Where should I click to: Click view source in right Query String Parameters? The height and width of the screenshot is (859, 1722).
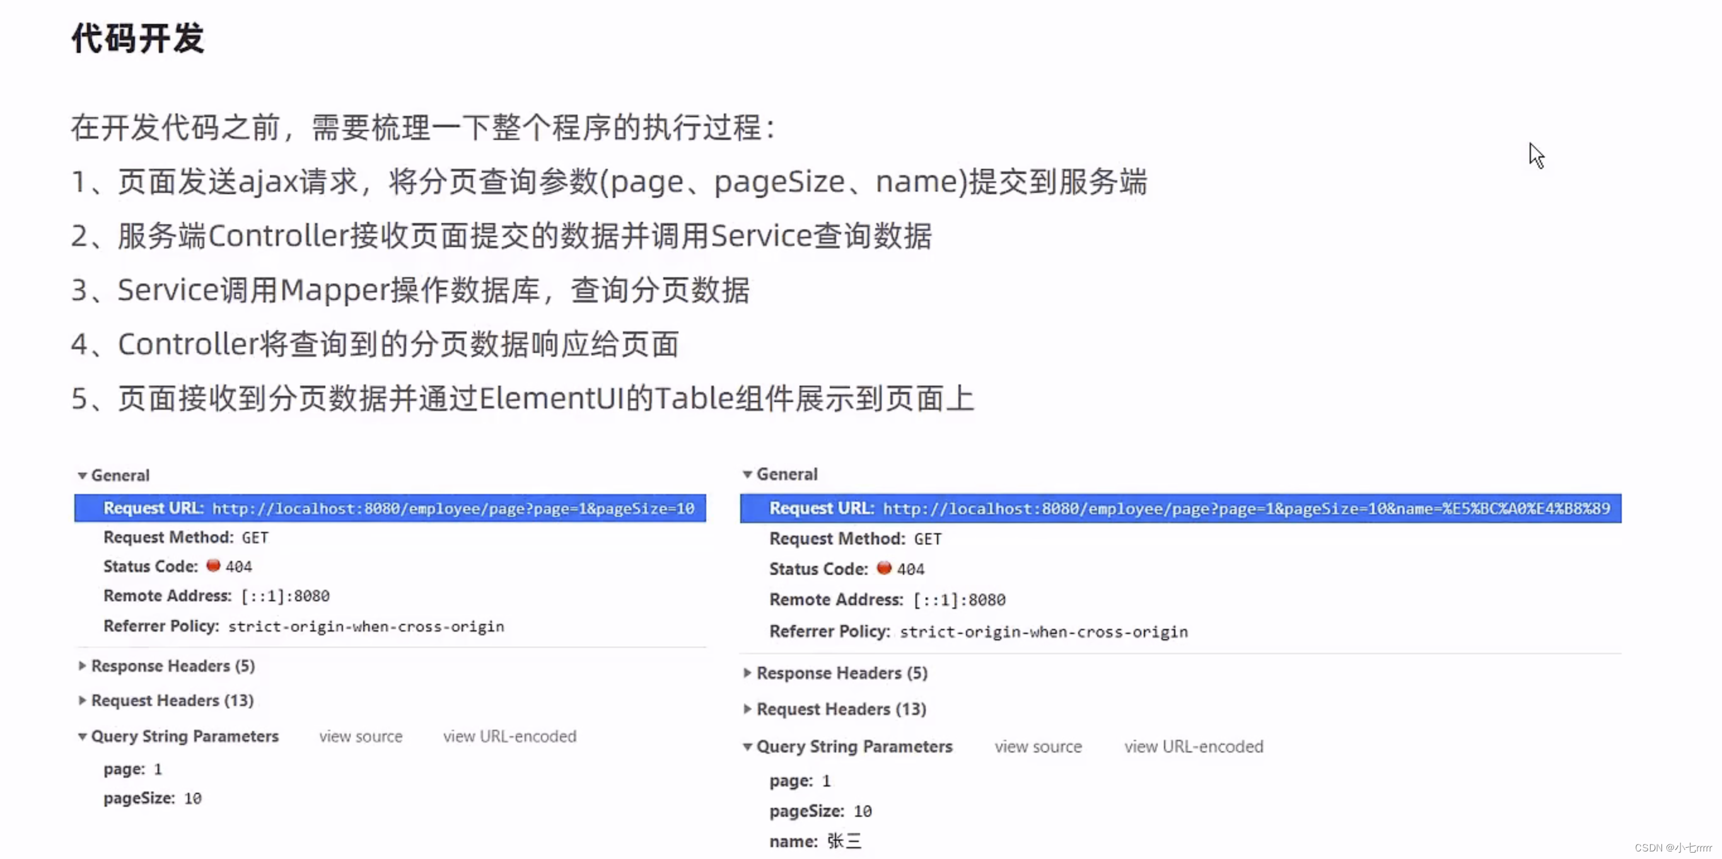coord(1037,746)
